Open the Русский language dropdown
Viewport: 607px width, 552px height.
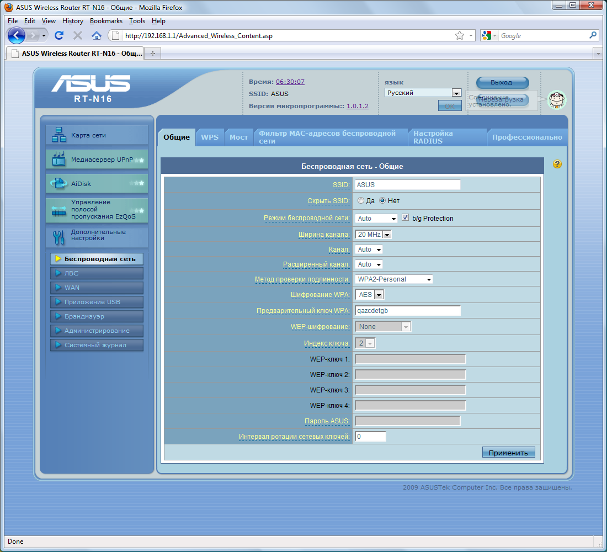coord(423,93)
